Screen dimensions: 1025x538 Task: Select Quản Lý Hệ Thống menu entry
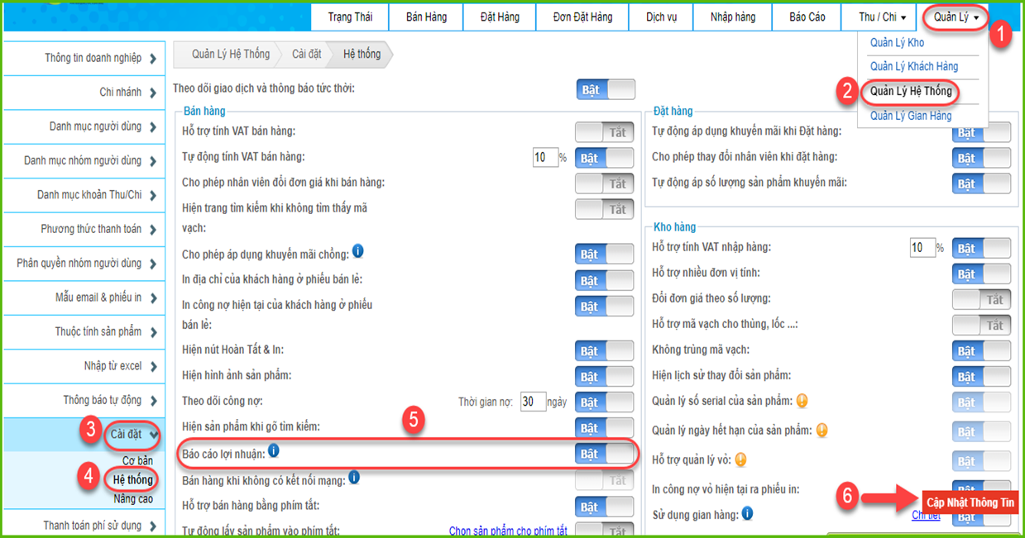(x=910, y=91)
